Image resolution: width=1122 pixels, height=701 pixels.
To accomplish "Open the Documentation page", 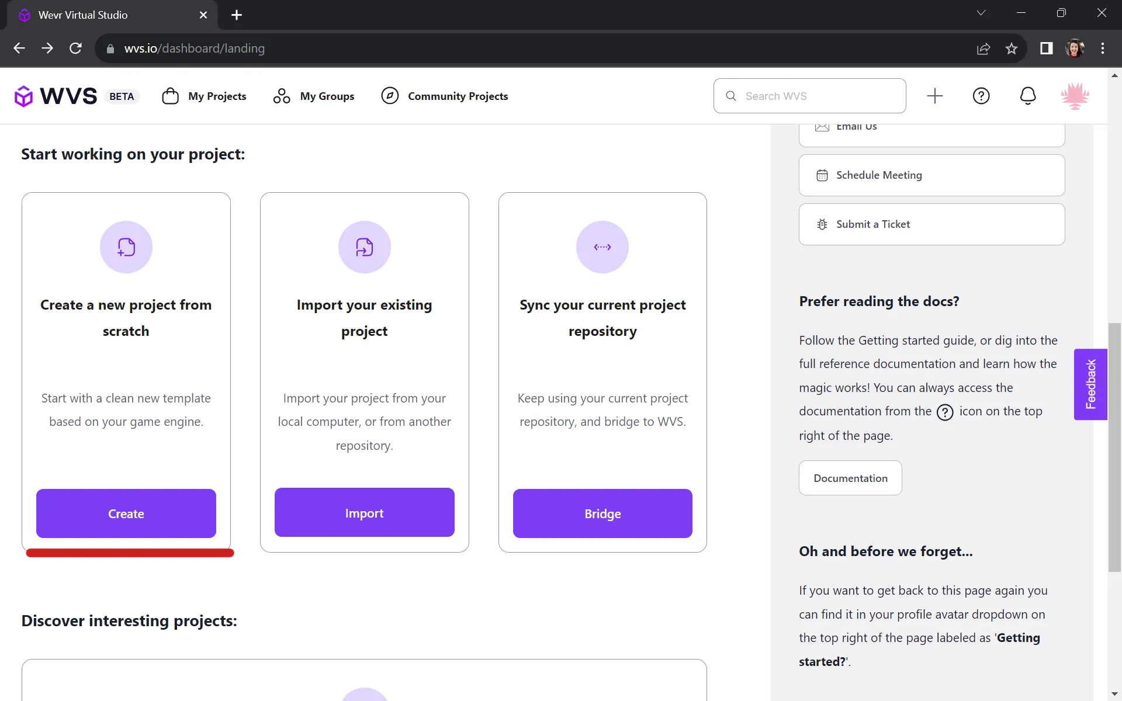I will (850, 478).
